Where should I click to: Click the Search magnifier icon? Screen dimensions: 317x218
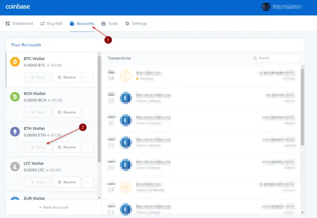tap(255, 58)
